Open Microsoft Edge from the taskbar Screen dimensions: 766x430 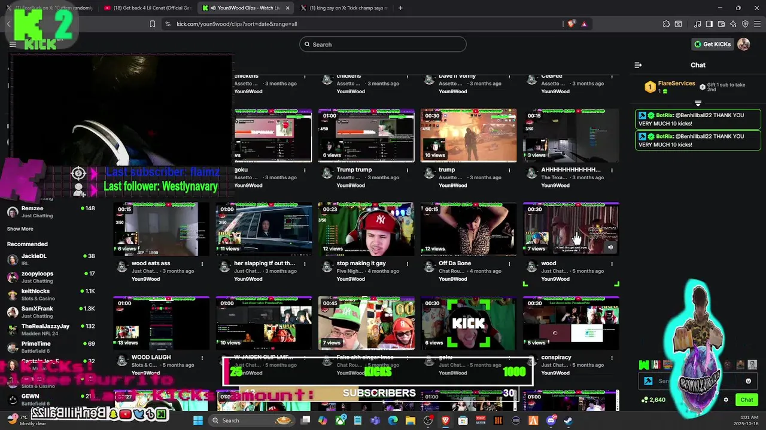click(x=393, y=420)
